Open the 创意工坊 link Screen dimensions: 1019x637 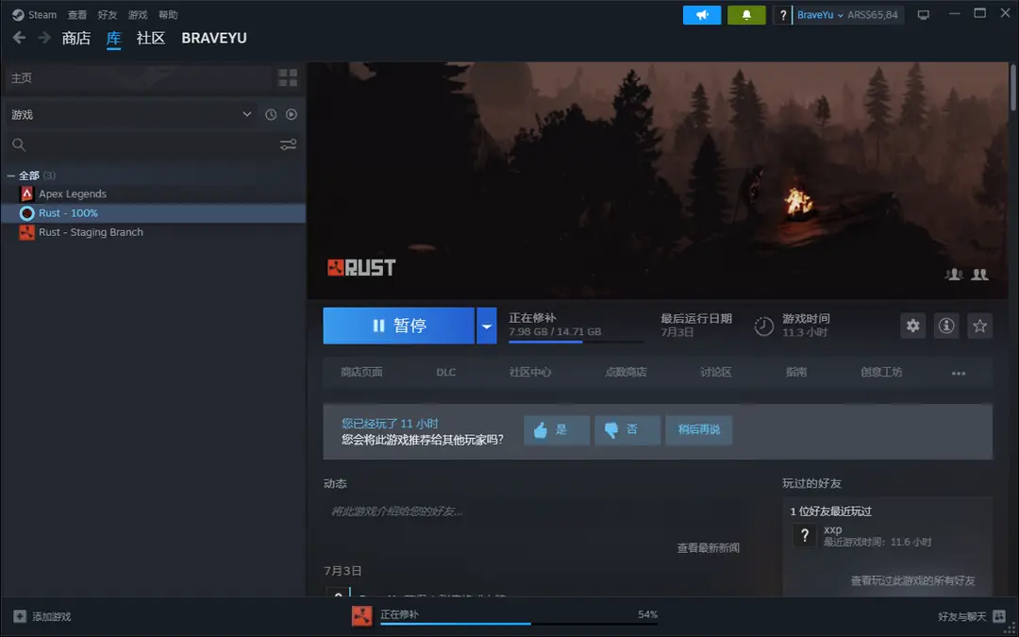(x=881, y=373)
